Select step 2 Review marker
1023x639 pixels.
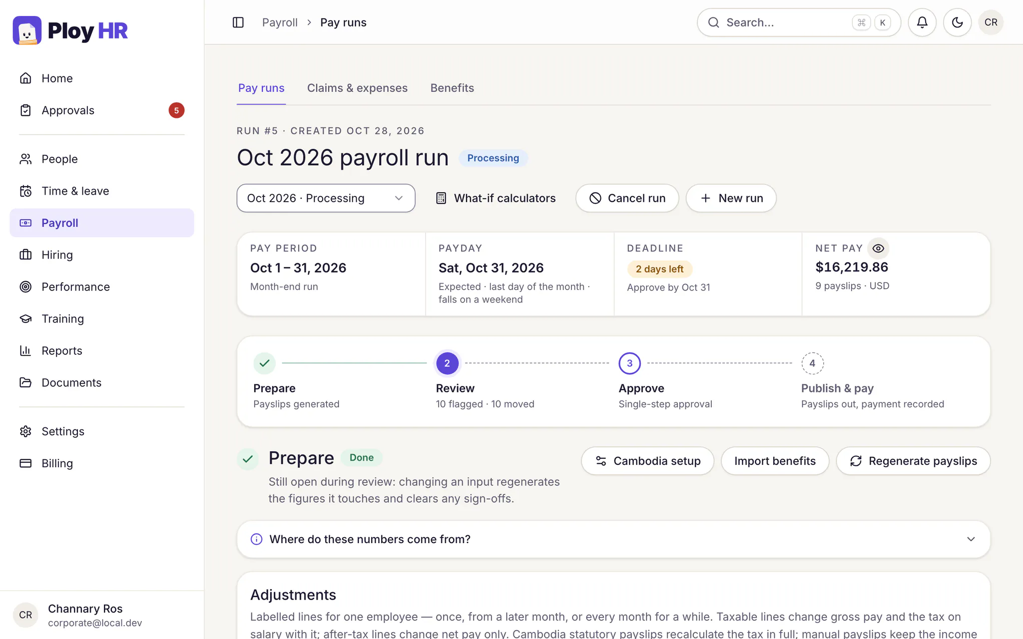(x=447, y=363)
